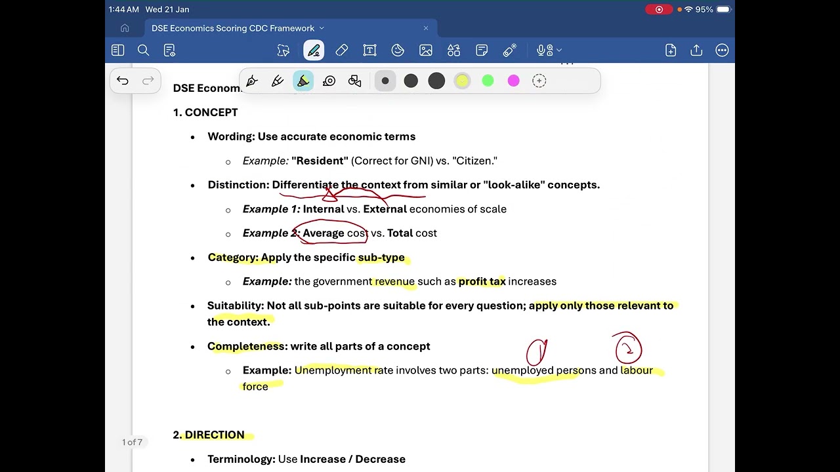Pick the yellow highlighter color
The width and height of the screenshot is (840, 472).
click(462, 81)
